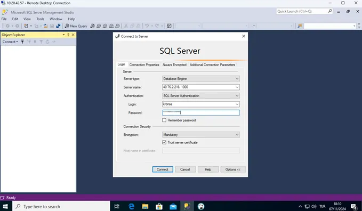Click the properties window icon after redo

tap(169, 26)
